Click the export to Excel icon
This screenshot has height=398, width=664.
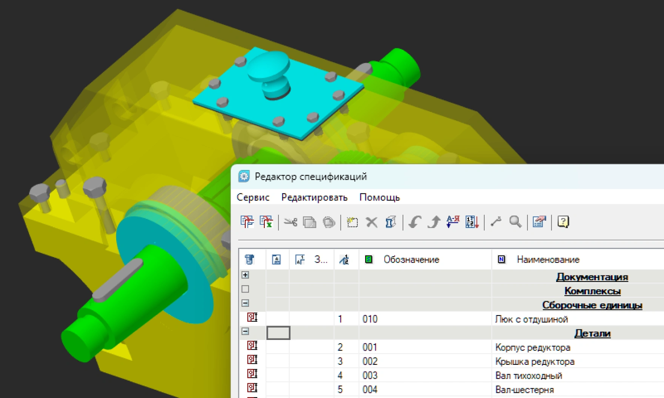(x=266, y=222)
